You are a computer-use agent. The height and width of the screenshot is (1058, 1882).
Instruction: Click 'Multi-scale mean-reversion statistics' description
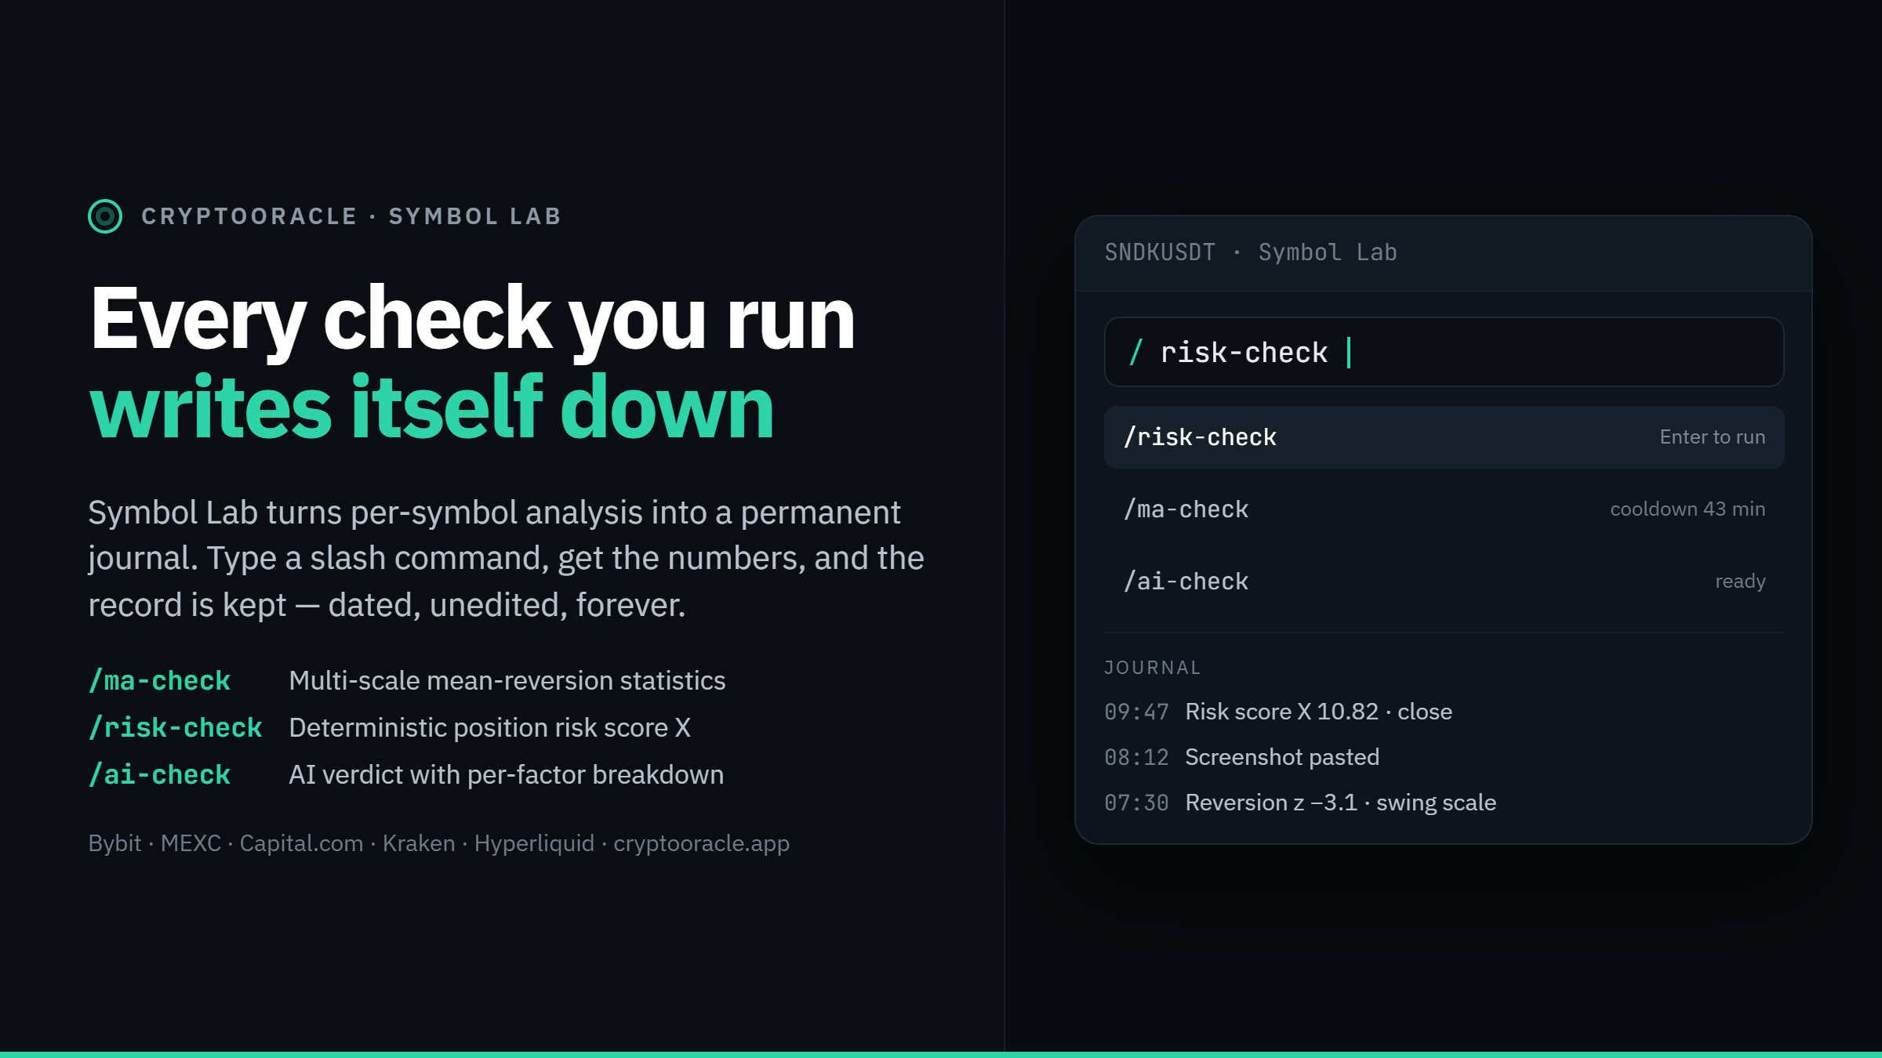507,680
